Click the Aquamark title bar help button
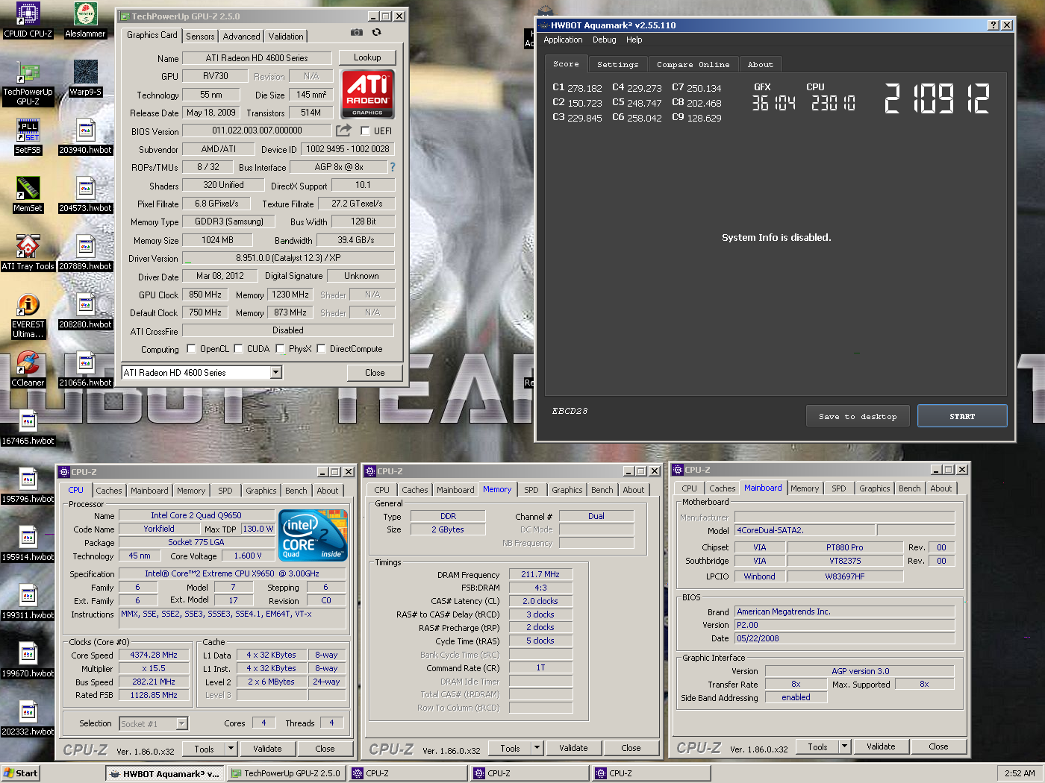Viewport: 1045px width, 783px height. click(993, 25)
